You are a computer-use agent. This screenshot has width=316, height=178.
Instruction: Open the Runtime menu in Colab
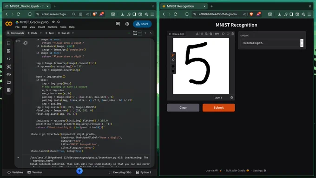[53, 27]
